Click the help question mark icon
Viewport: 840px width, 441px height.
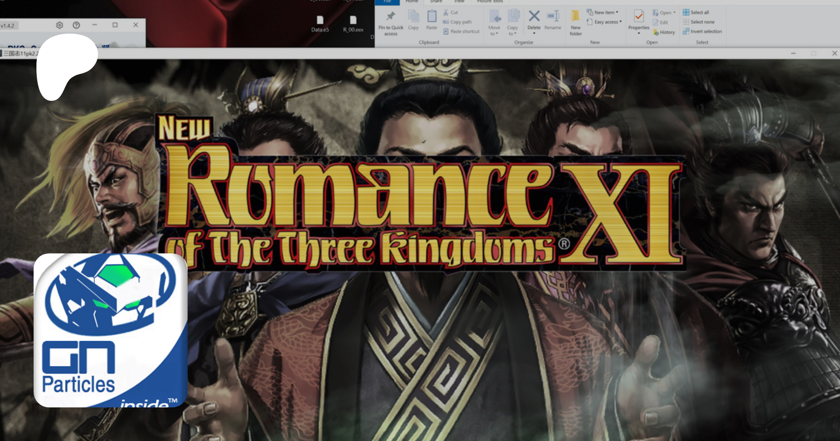77,25
